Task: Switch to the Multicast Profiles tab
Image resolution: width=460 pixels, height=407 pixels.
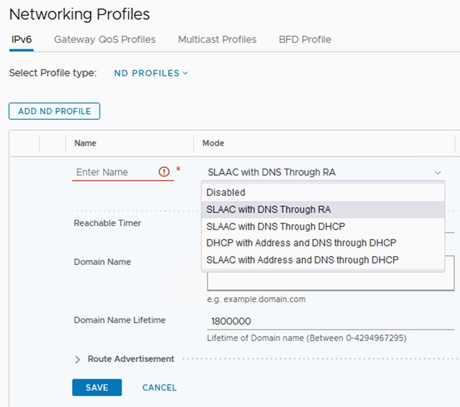Action: (x=217, y=39)
